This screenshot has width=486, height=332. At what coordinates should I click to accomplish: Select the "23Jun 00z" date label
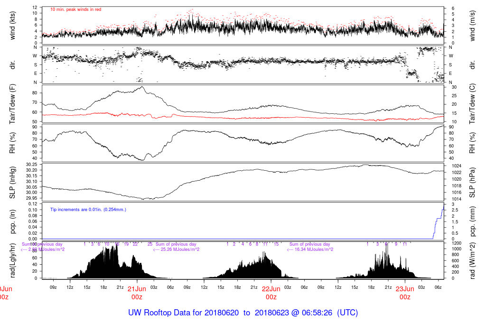[405, 293]
